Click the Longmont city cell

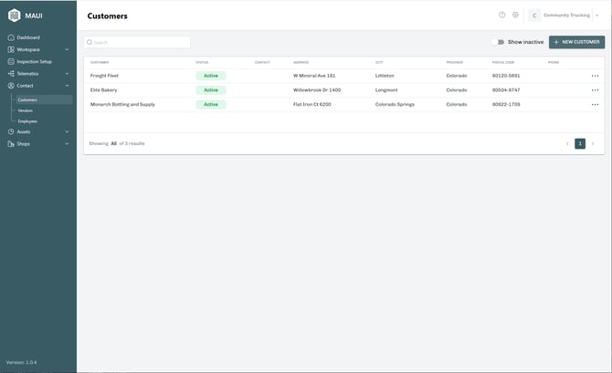386,90
